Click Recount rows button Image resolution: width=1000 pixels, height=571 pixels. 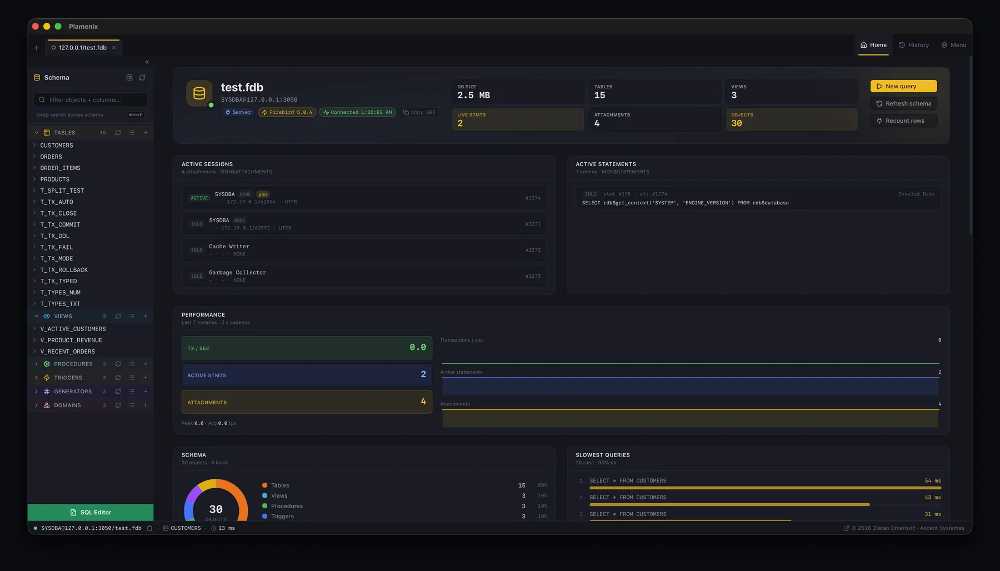tap(903, 121)
